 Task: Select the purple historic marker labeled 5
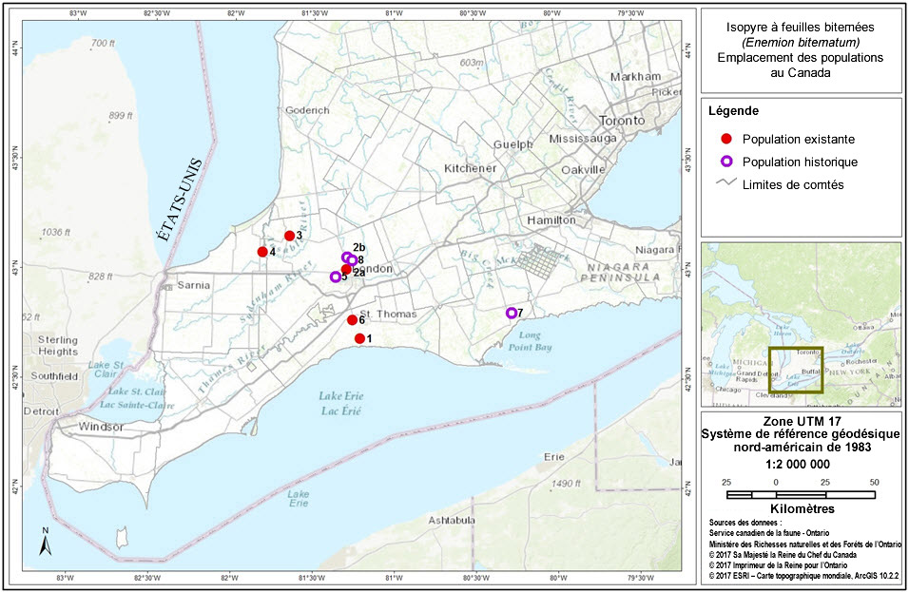click(335, 277)
